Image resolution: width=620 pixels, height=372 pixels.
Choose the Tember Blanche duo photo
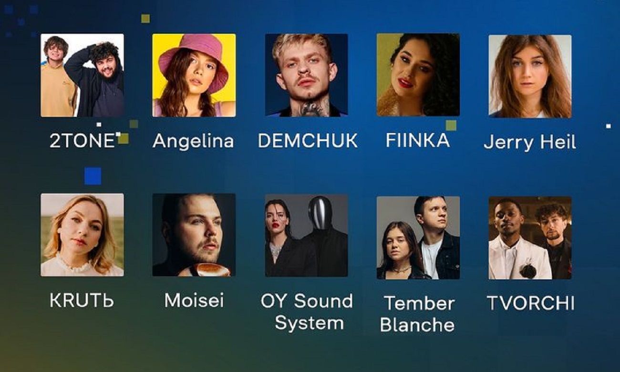[418, 238]
